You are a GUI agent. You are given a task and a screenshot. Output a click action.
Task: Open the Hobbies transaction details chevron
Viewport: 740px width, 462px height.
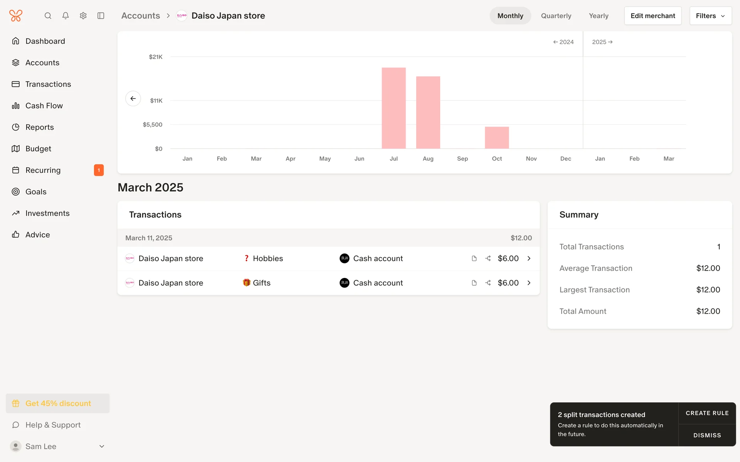tap(529, 258)
